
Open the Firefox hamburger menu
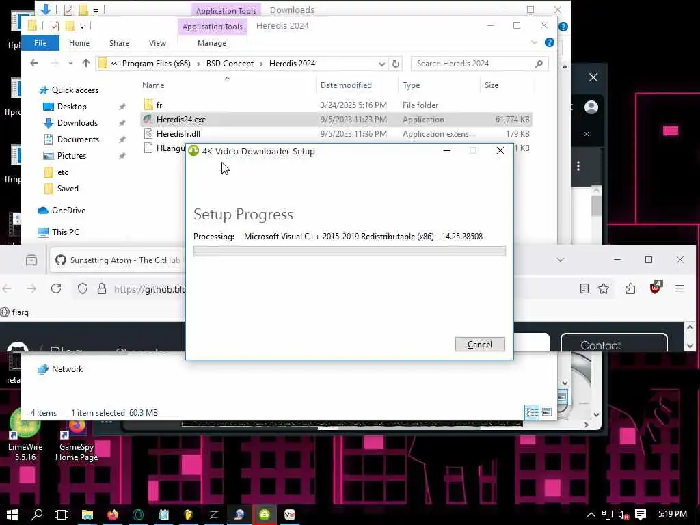pyautogui.click(x=679, y=288)
